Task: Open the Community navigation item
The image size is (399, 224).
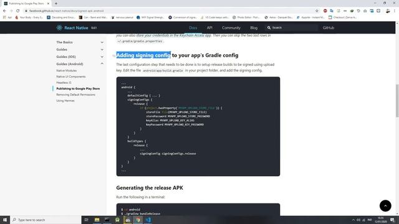Action: pos(231,27)
